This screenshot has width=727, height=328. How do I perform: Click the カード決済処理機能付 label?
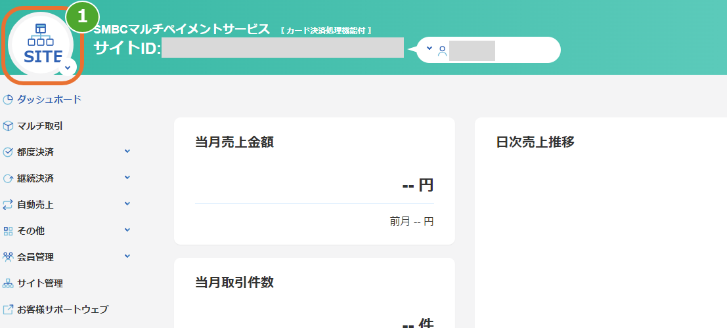pos(326,31)
